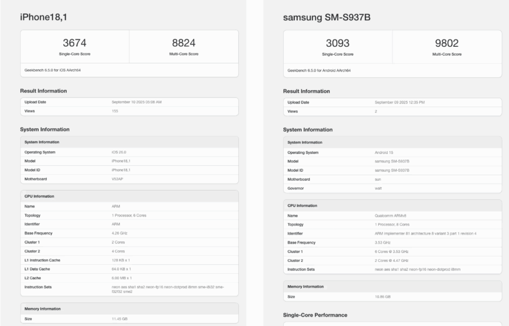Select the '10.86 GB' memory size value
Image resolution: width=509 pixels, height=326 pixels.
click(382, 297)
